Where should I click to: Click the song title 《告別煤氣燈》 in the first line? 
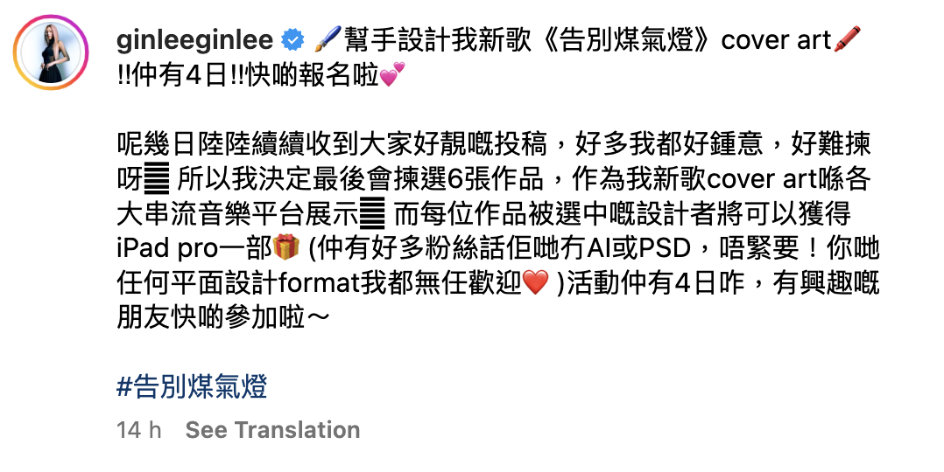point(623,39)
